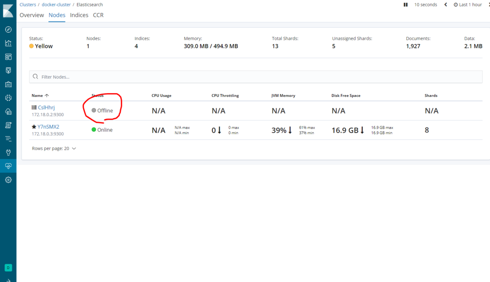Navigate to docker-cluster breadcrumb

coord(56,5)
